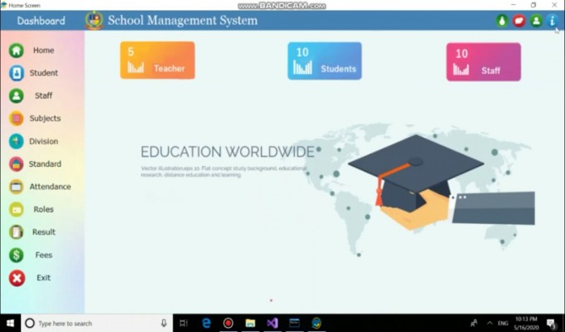The image size is (565, 332).
Task: Click the pink Staff count card
Action: [484, 62]
